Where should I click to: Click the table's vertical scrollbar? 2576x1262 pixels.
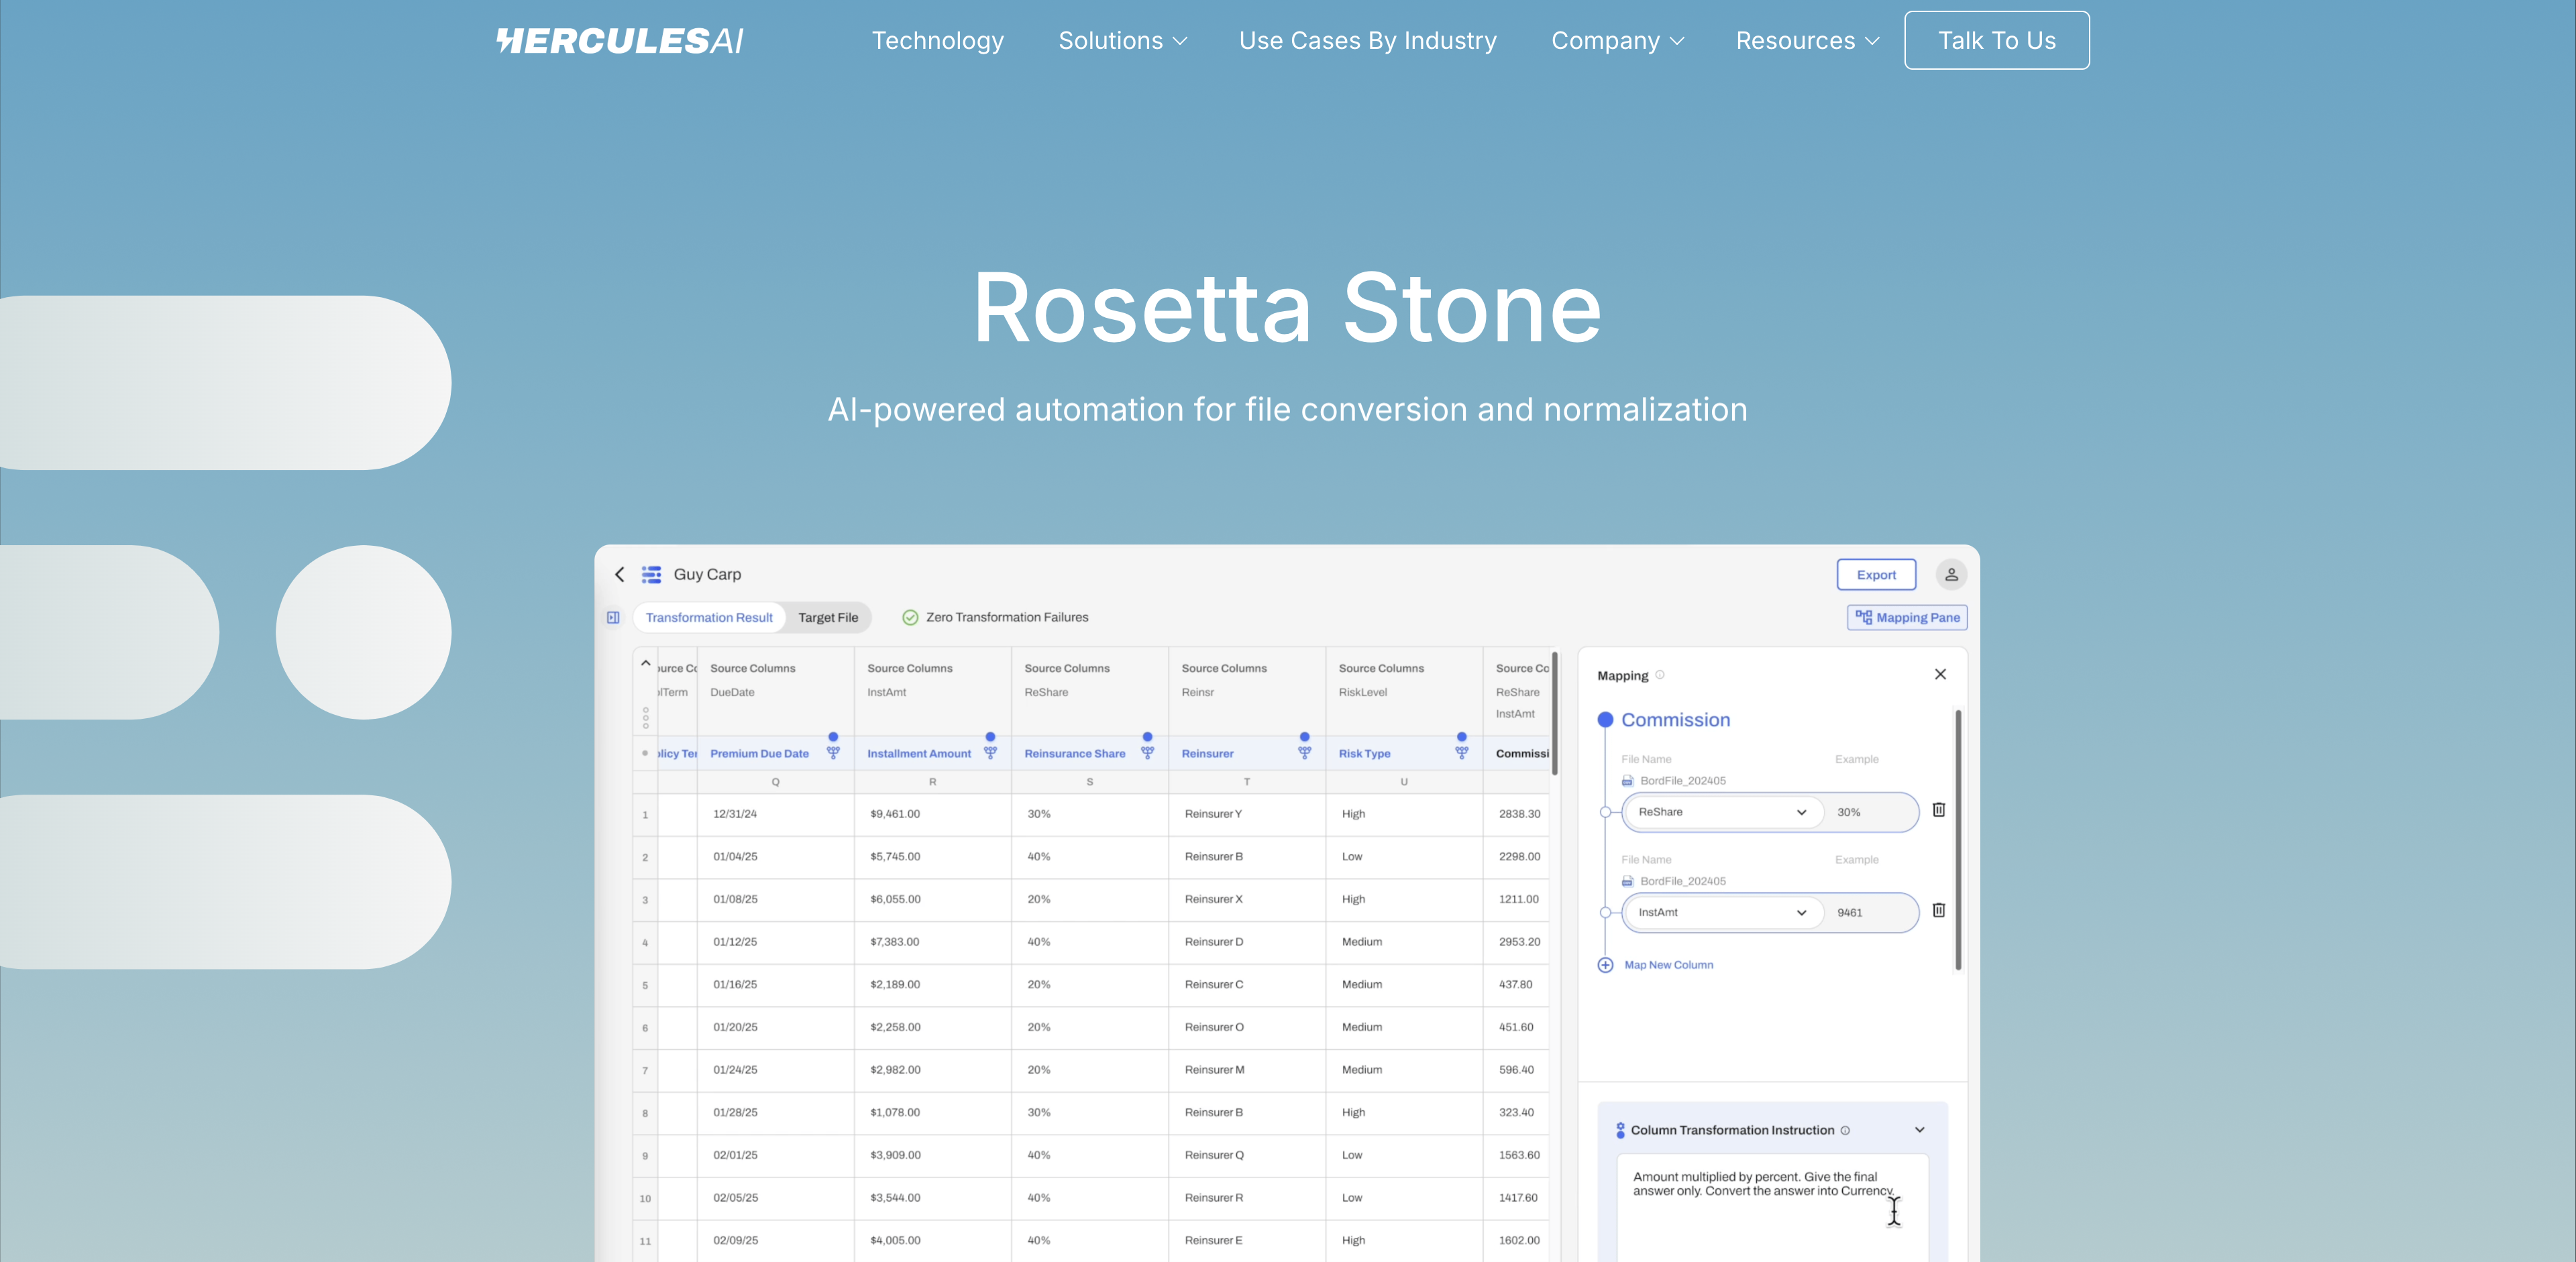pos(1554,713)
